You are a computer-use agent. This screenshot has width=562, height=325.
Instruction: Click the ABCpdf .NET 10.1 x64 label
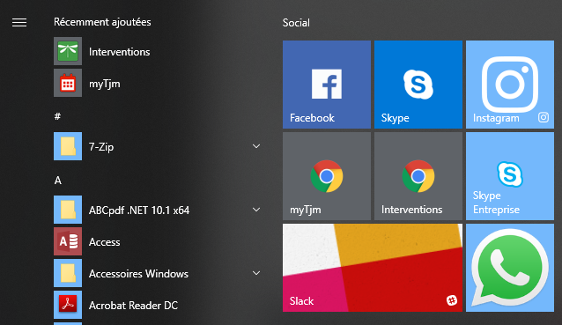pos(139,211)
